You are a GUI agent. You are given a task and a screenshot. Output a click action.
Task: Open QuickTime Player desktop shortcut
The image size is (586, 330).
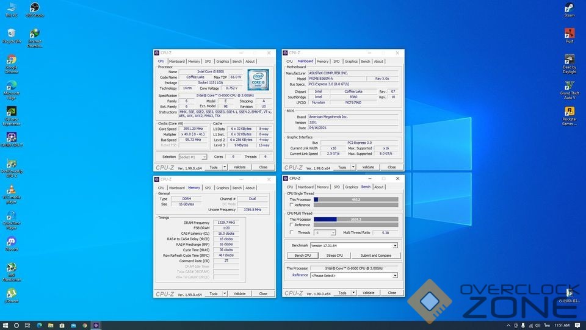pos(12,220)
